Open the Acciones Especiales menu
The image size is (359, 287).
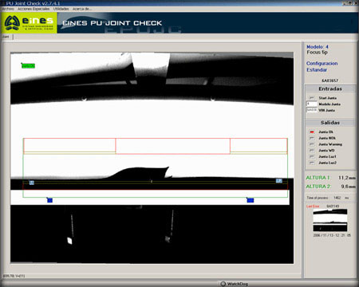click(x=34, y=9)
